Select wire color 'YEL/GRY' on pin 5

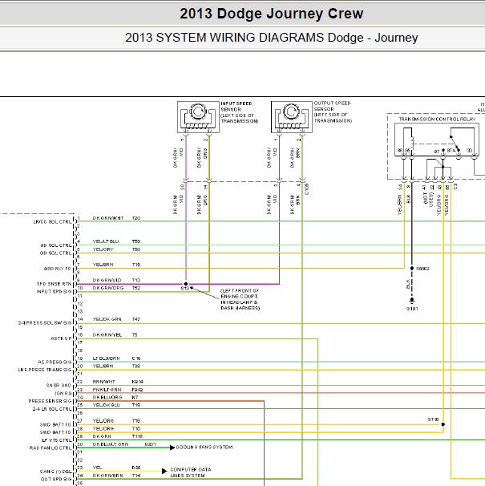[x=103, y=249]
